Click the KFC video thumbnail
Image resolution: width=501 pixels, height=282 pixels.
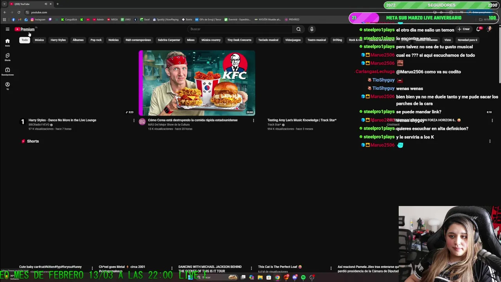coord(197,83)
